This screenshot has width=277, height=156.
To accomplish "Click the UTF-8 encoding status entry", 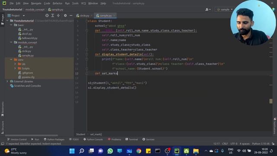I will coord(234,143).
